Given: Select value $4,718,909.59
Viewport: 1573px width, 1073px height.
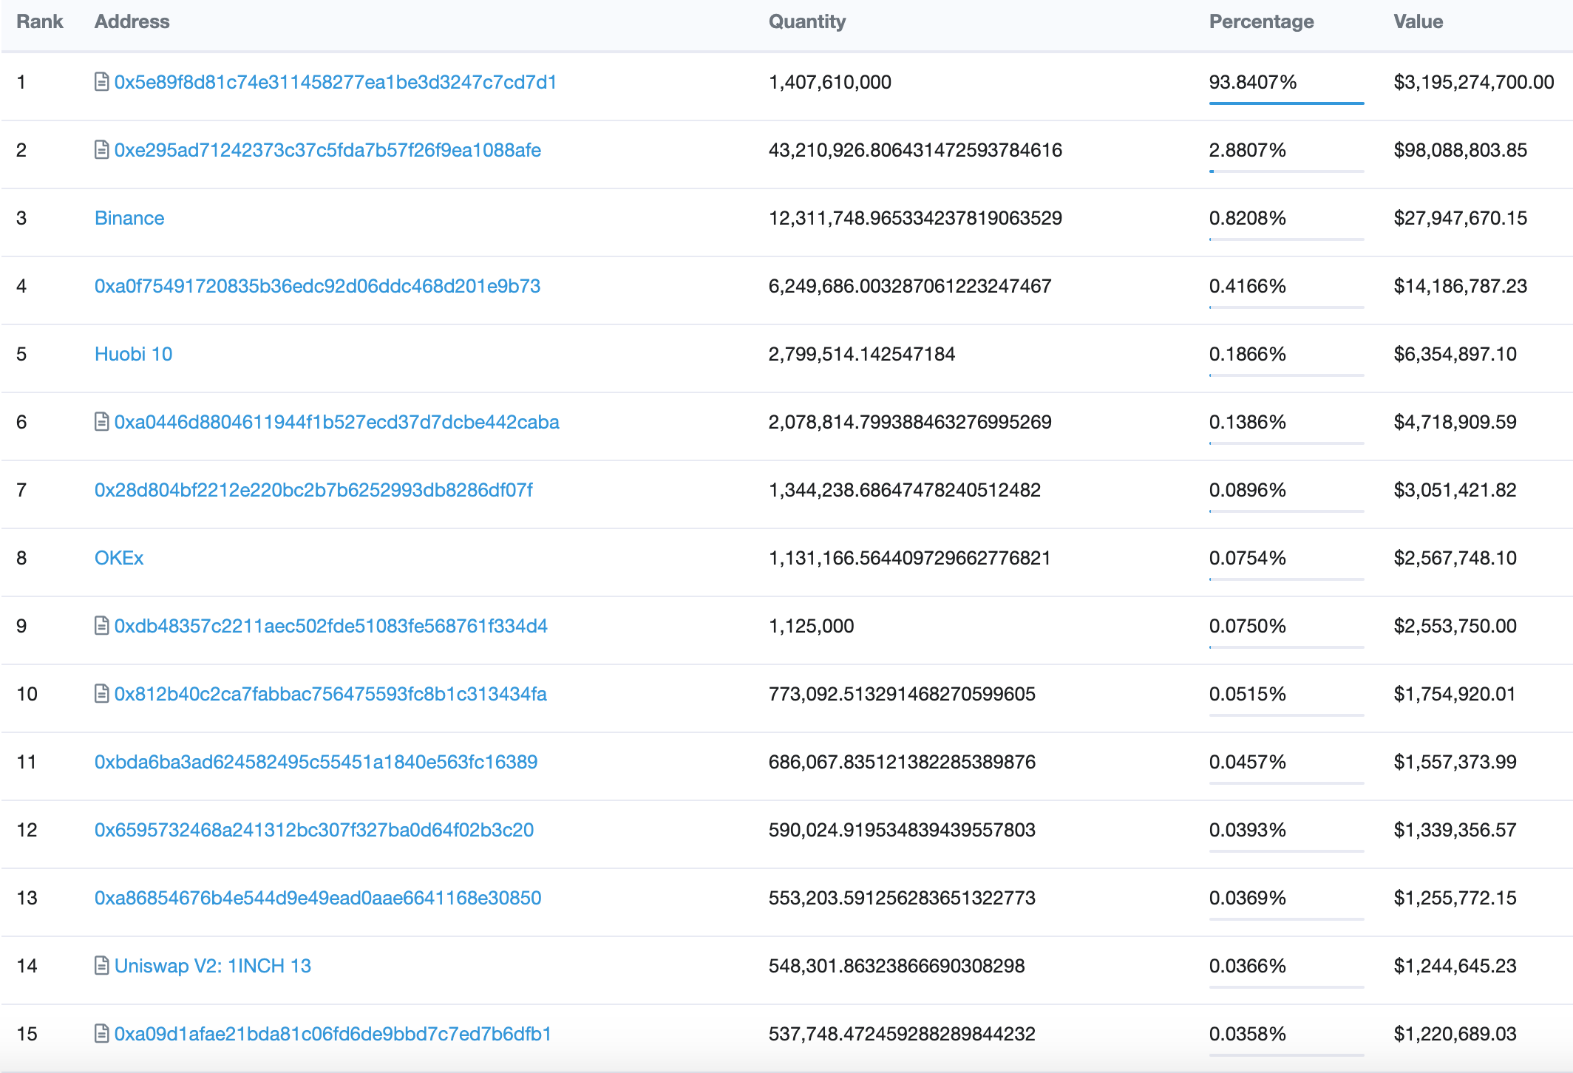Looking at the screenshot, I should coord(1455,422).
